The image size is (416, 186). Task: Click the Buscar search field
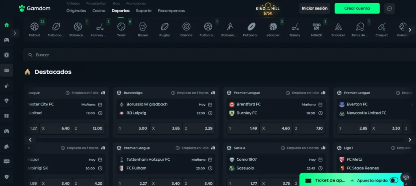click(x=220, y=55)
